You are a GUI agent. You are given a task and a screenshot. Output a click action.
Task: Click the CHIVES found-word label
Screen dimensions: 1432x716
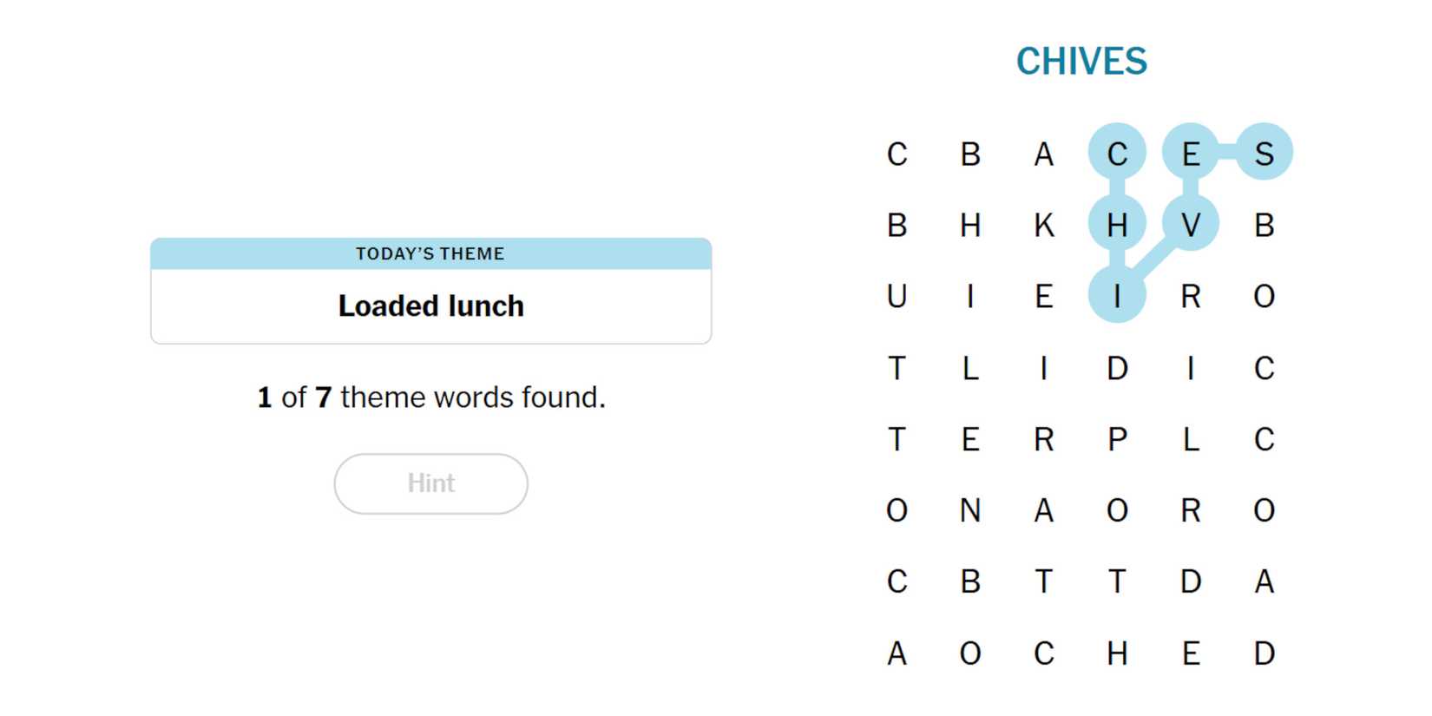pyautogui.click(x=1081, y=62)
